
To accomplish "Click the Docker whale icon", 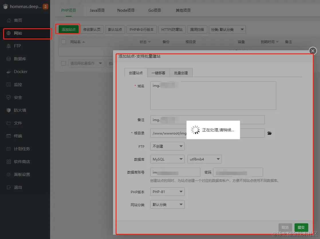I will pyautogui.click(x=9, y=72).
